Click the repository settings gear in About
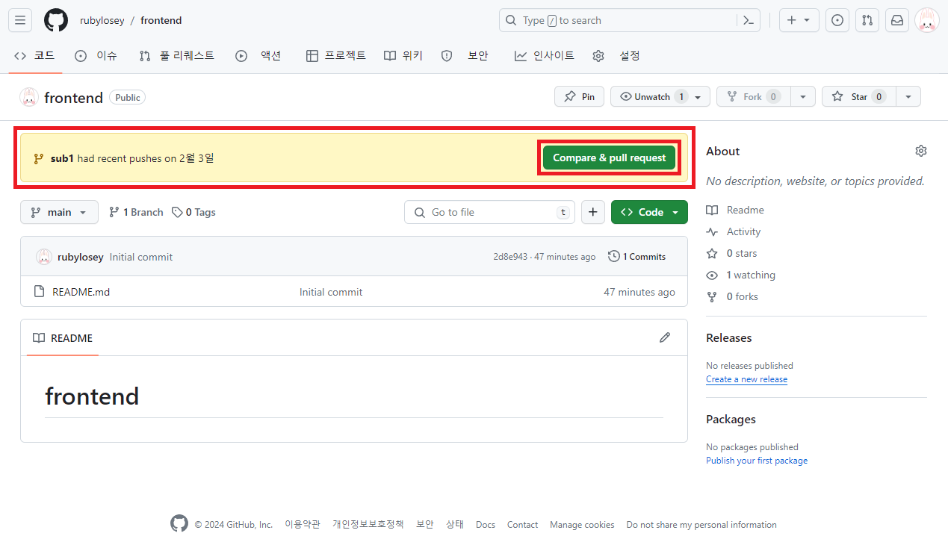Image resolution: width=948 pixels, height=536 pixels. tap(921, 151)
